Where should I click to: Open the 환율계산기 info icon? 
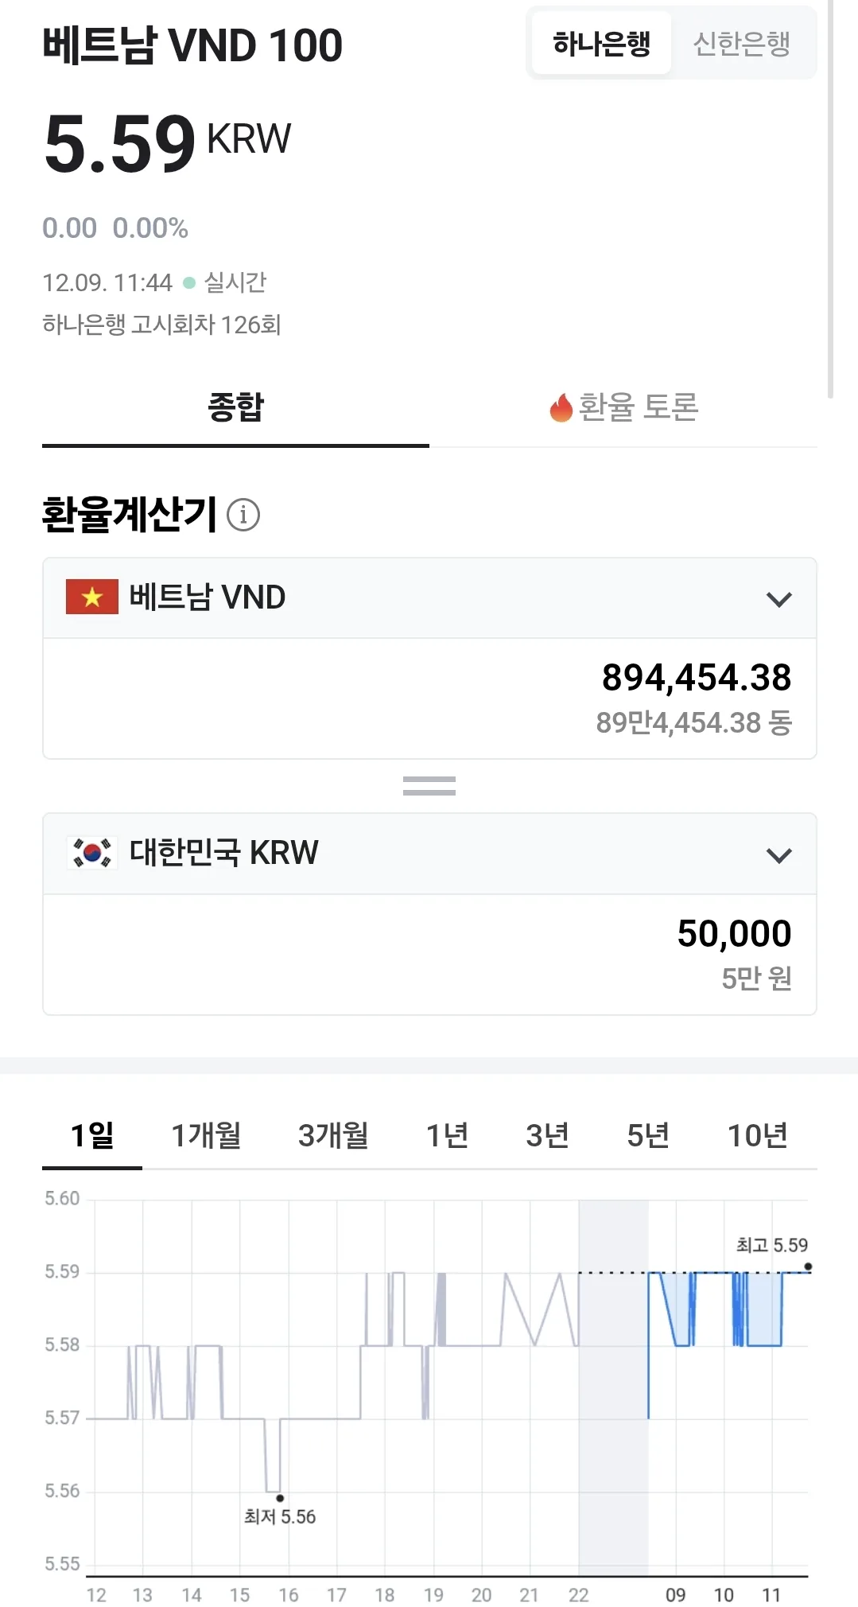(x=243, y=515)
